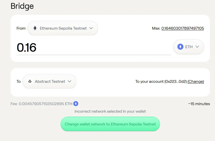Select the Abstract Testnet network label
This screenshot has width=215, height=141.
point(50,82)
